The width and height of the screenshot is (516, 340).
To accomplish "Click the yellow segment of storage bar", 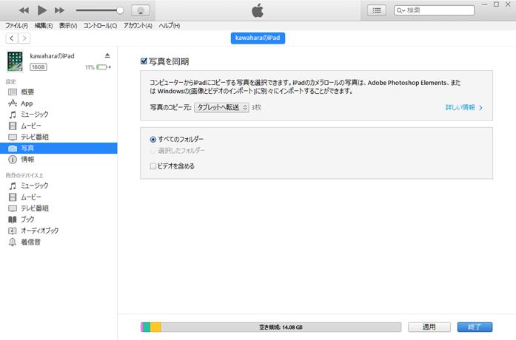I will click(x=155, y=327).
